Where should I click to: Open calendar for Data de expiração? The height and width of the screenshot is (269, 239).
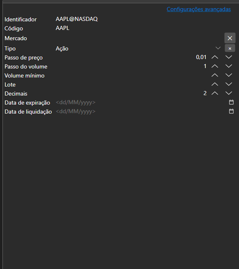231,102
